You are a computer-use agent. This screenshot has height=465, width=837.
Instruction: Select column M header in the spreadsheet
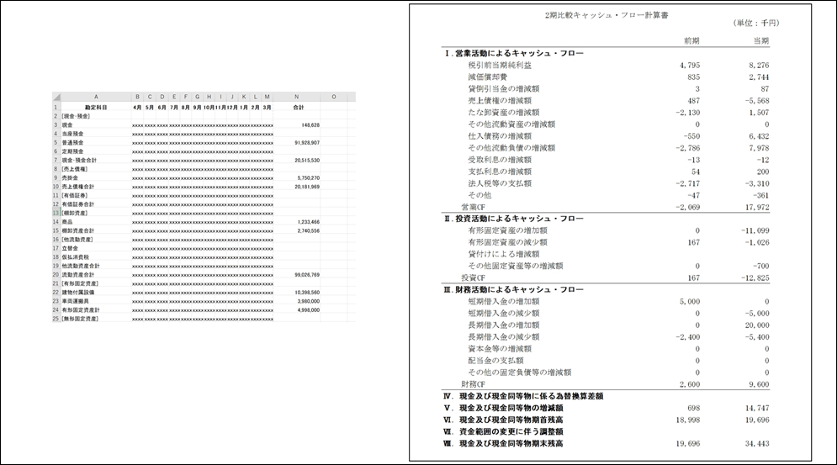(x=268, y=97)
